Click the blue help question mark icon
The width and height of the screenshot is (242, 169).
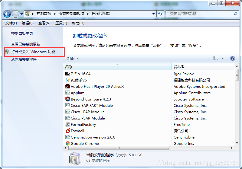pos(232,58)
